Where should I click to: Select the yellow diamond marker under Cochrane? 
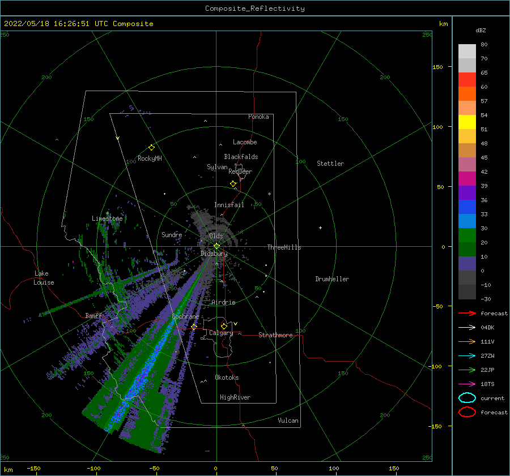tap(194, 327)
